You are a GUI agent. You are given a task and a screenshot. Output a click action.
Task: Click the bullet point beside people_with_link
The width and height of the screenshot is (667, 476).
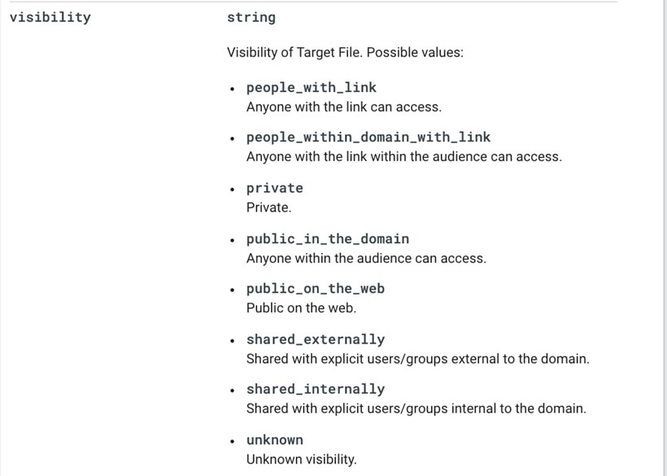[233, 89]
